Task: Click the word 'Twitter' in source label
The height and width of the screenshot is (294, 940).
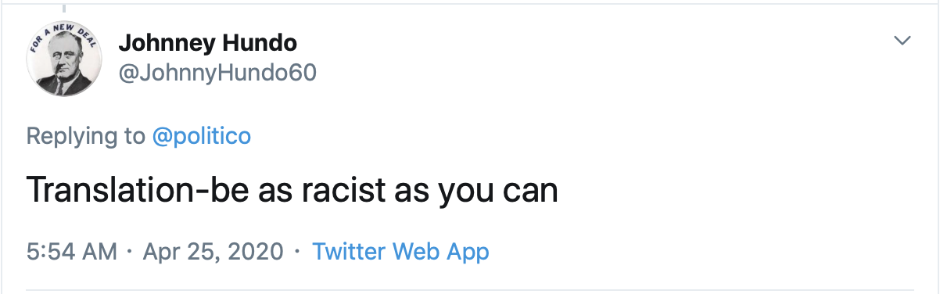Action: click(x=349, y=251)
